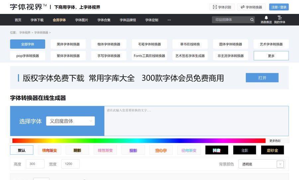The width and height of the screenshot is (299, 180).
Task: Expand the 选择字体 font dropdown
Action: [x=70, y=121]
